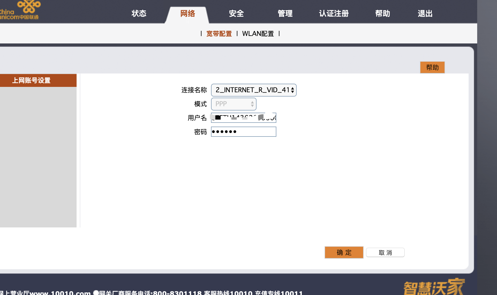This screenshot has height=295, width=497.
Task: Switch to the 安全 tab
Action: 236,13
